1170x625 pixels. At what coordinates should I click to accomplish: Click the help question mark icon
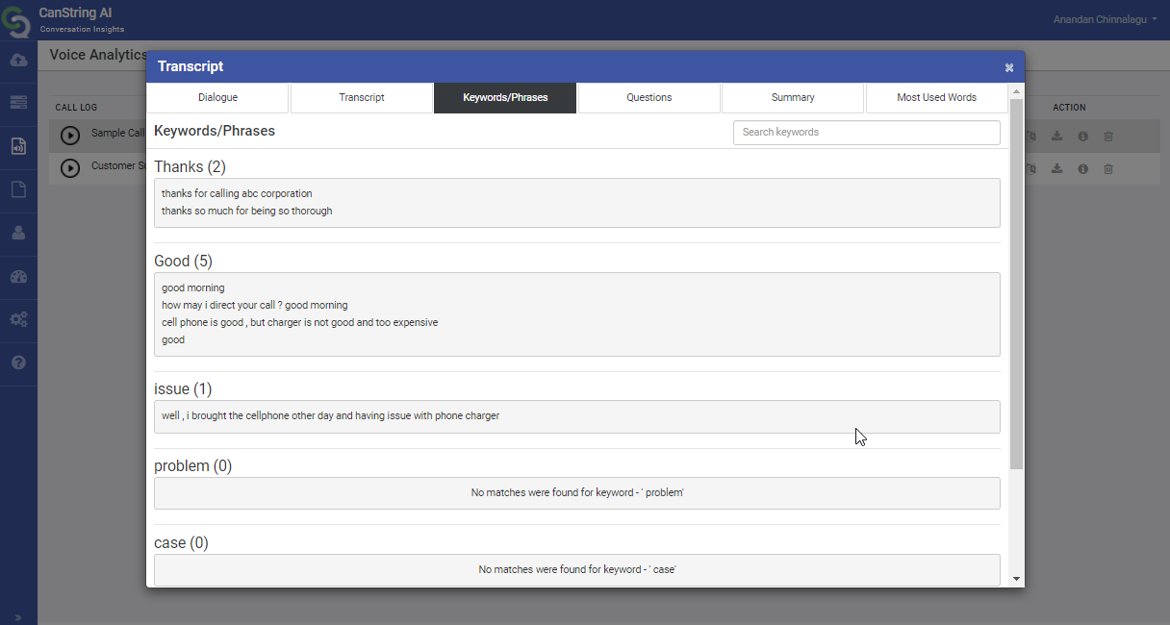(x=18, y=363)
